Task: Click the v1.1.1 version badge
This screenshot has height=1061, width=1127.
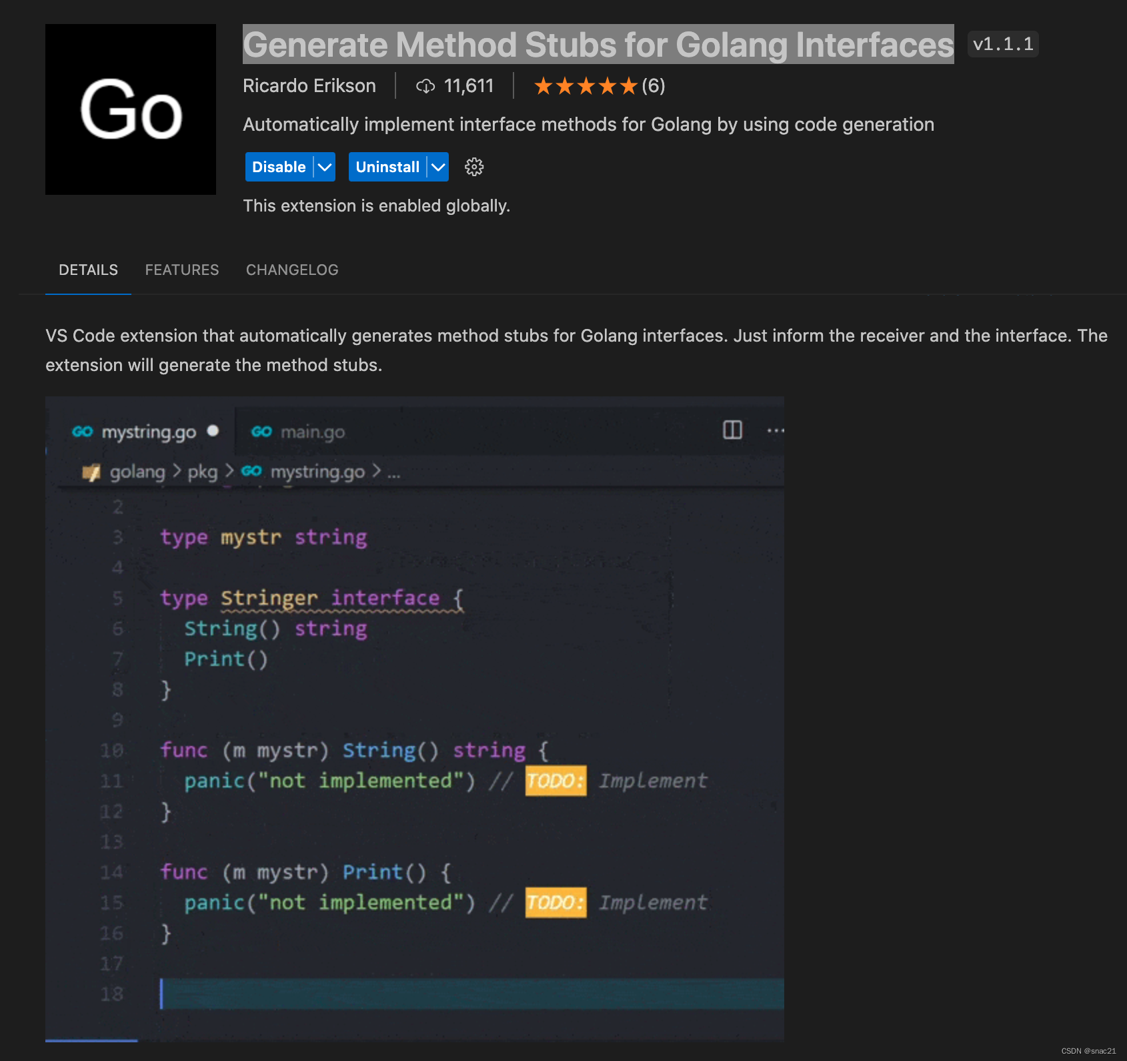Action: (1003, 44)
